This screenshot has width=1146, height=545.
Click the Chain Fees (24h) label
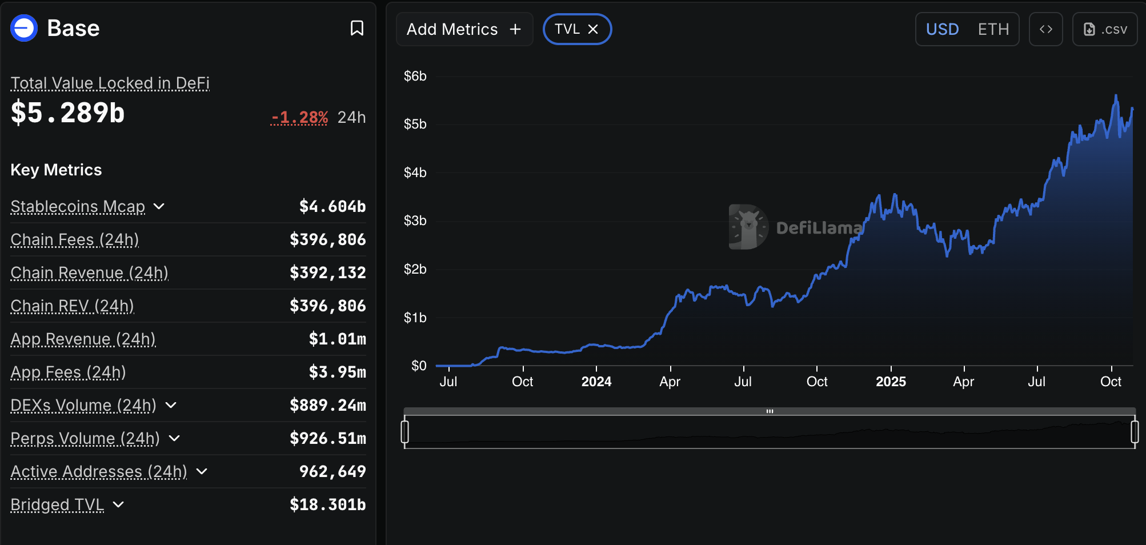click(75, 239)
